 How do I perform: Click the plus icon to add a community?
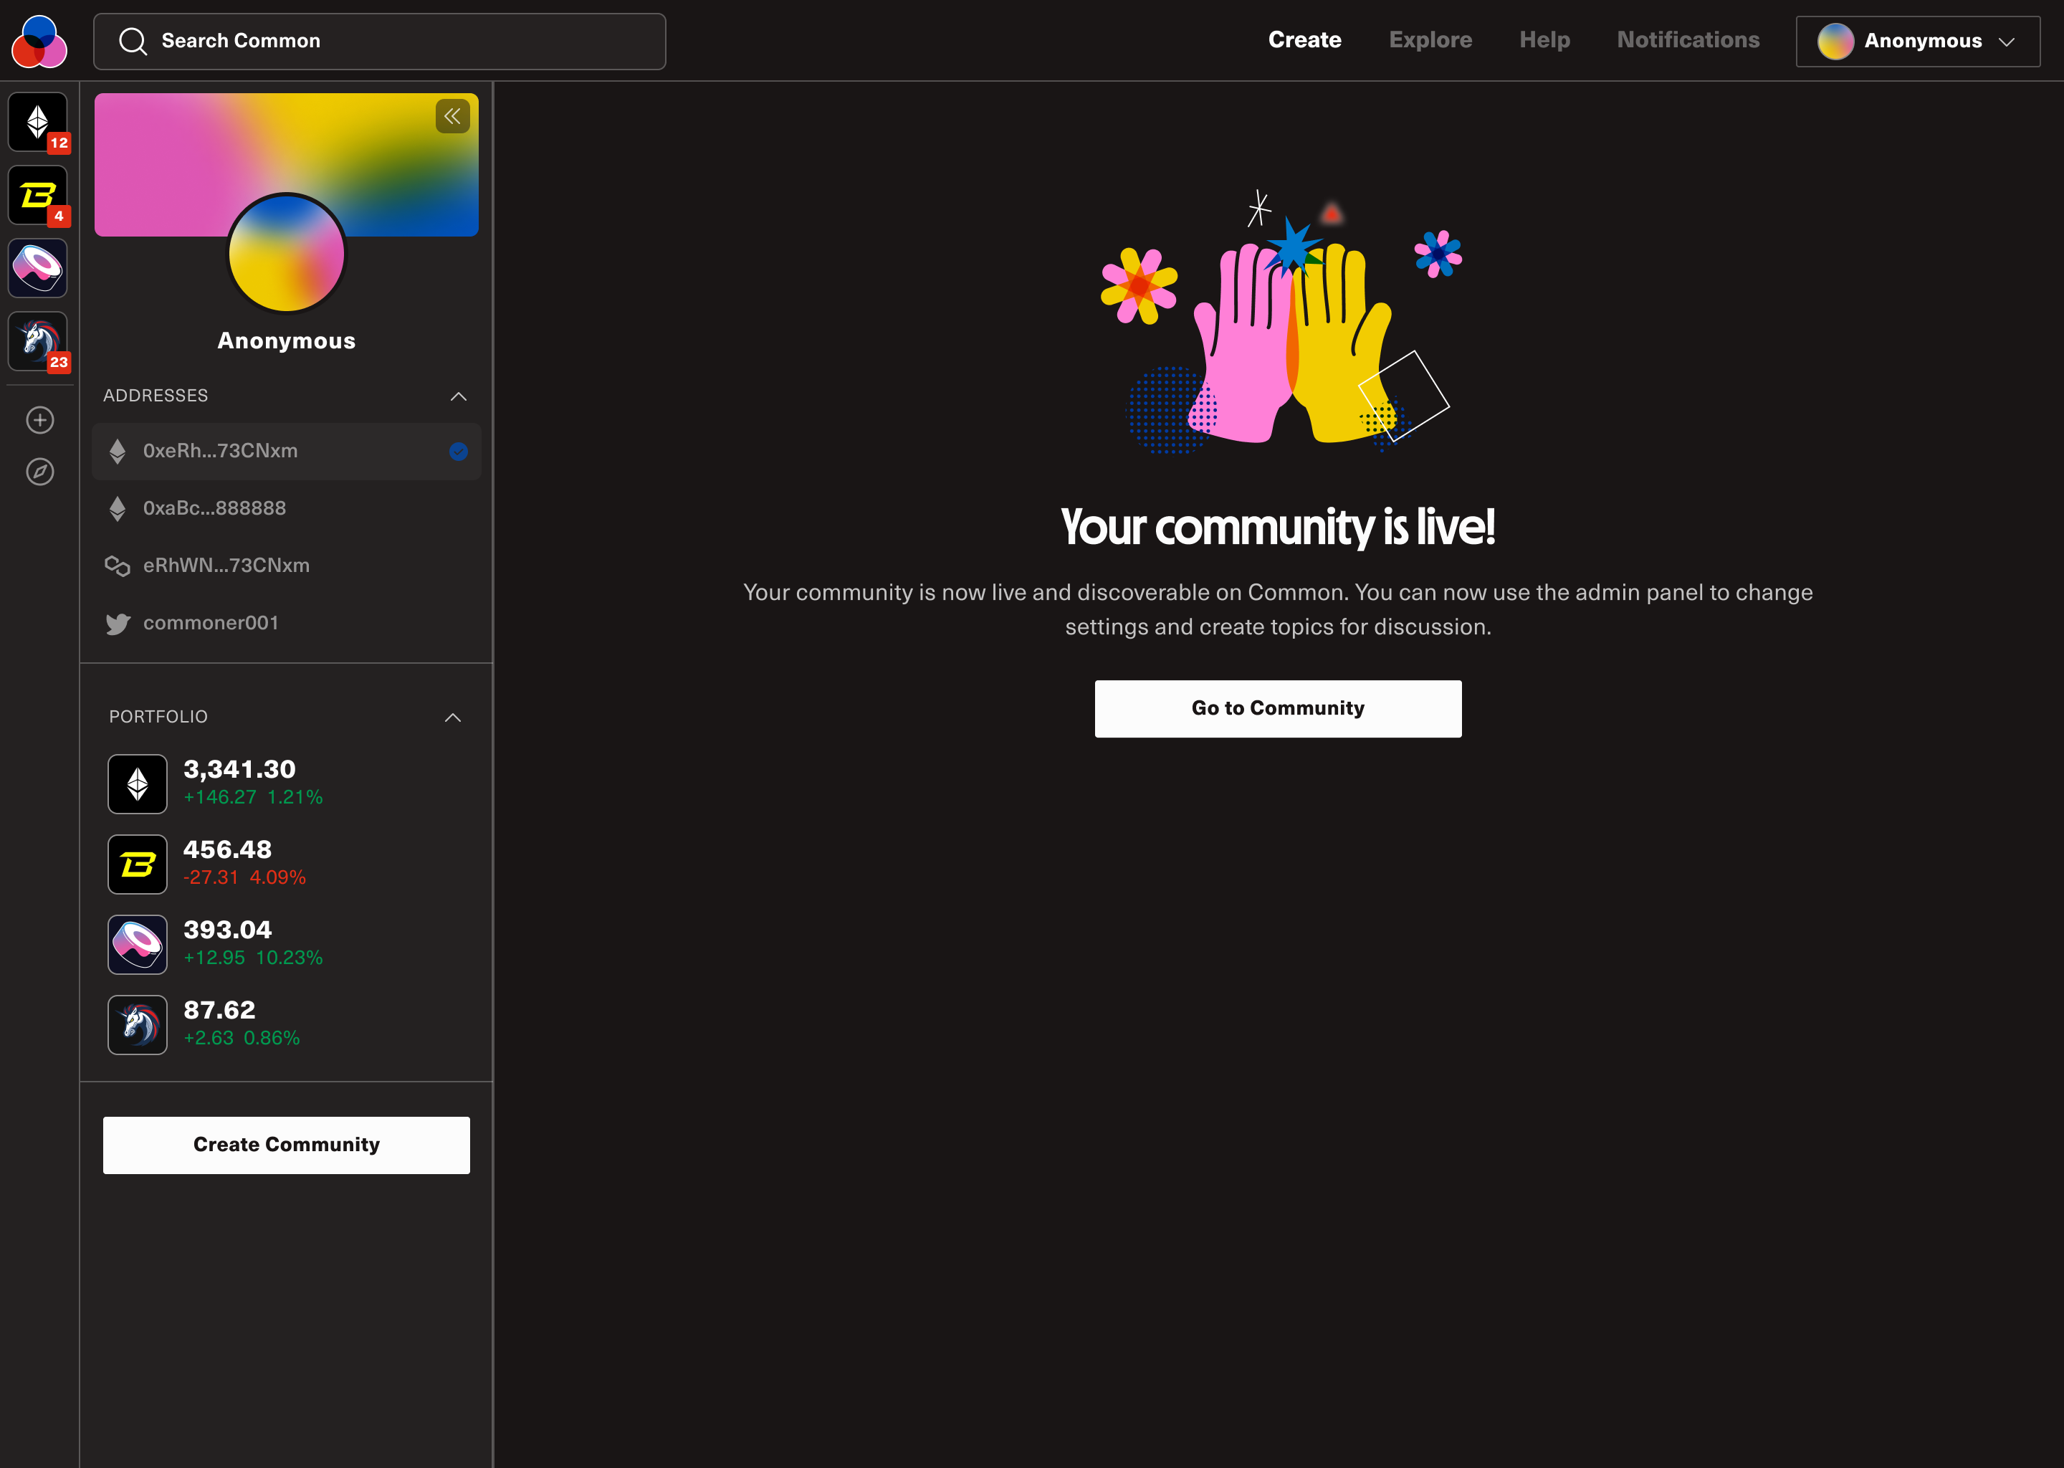[39, 420]
